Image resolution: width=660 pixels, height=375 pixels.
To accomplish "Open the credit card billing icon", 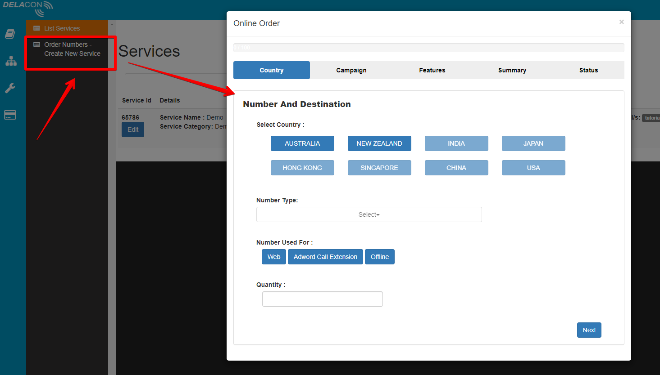I will click(x=10, y=115).
